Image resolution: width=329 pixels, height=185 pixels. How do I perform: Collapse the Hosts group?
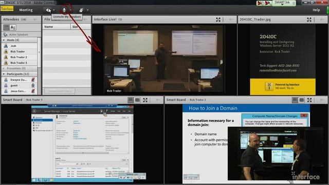point(4,40)
